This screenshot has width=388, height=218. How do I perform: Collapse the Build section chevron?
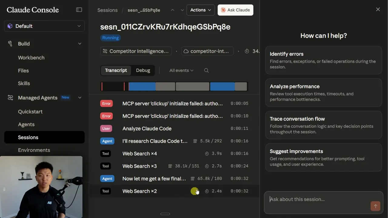click(x=80, y=44)
